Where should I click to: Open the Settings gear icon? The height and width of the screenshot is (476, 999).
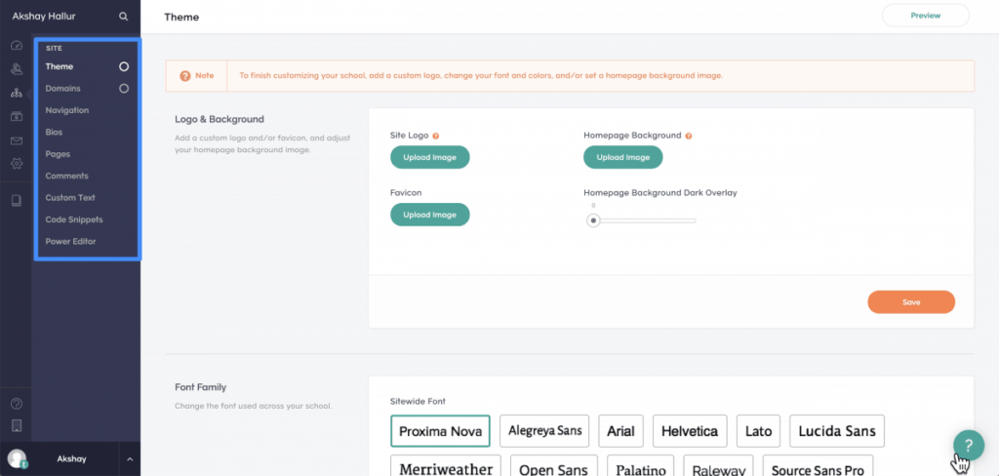point(17,164)
